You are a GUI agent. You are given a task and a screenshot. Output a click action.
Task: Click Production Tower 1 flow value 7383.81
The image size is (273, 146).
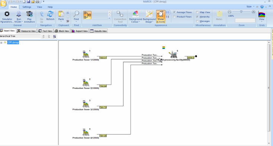pos(103,58)
